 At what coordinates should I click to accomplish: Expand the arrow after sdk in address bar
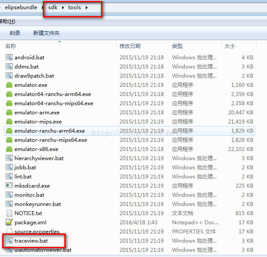pos(63,7)
